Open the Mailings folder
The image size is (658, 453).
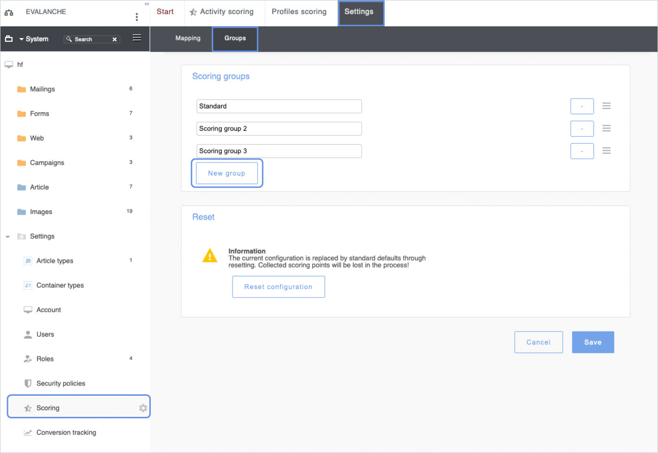42,89
